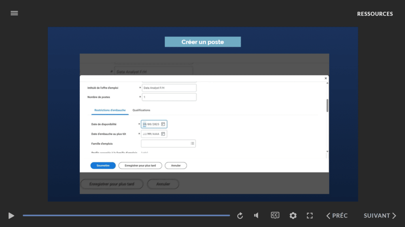
Task: Switch to the Qualifications tab
Action: coord(141,110)
